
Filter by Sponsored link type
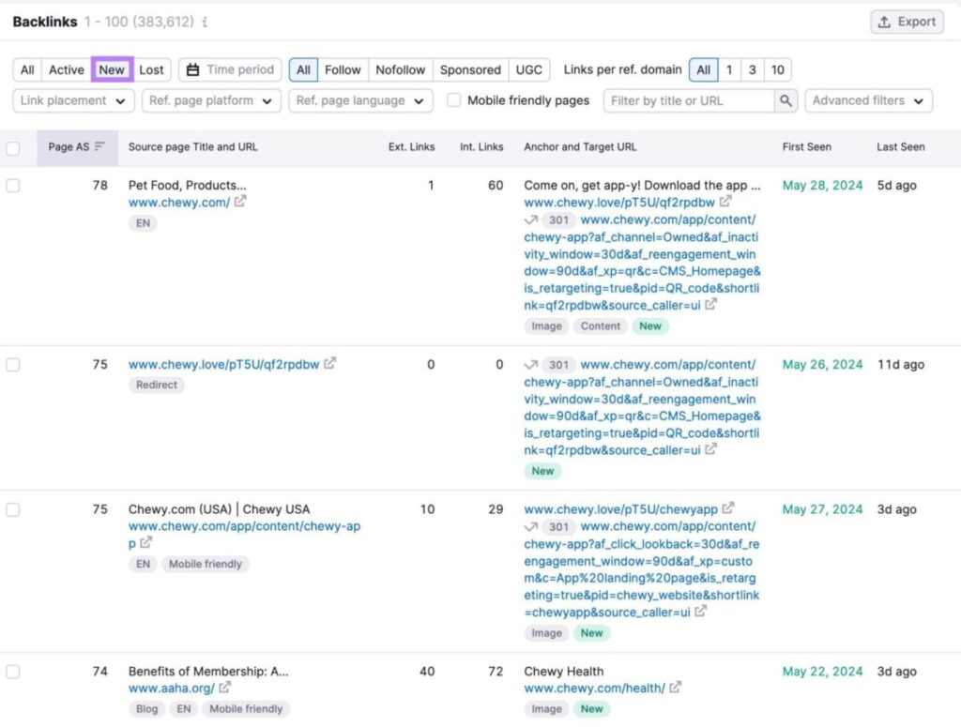pyautogui.click(x=470, y=69)
